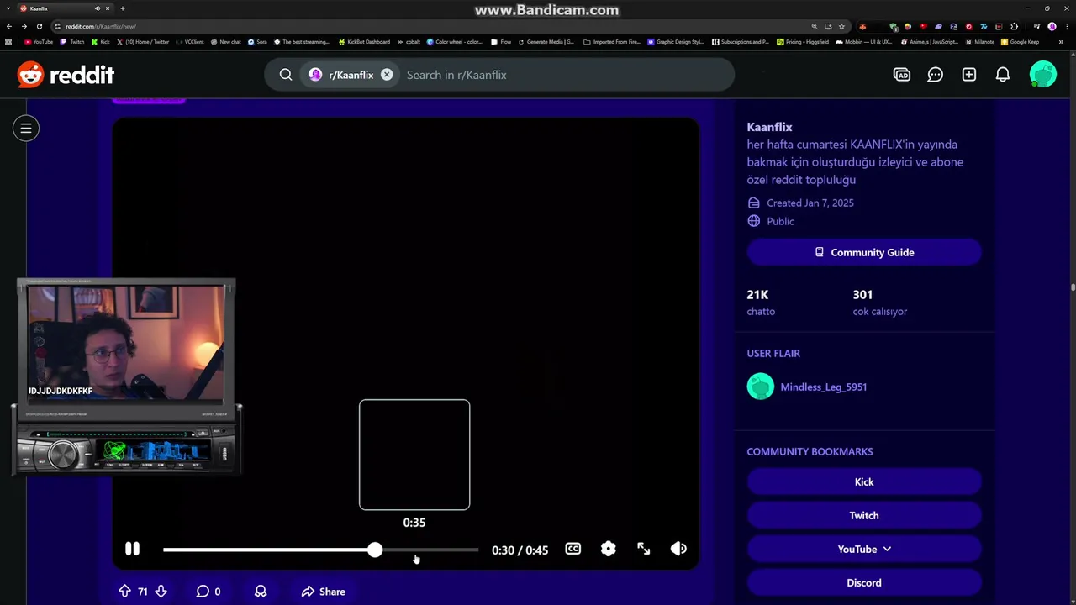This screenshot has width=1076, height=605.
Task: Open the Twitch bookmark in bookmarks bar
Action: pyautogui.click(x=72, y=41)
